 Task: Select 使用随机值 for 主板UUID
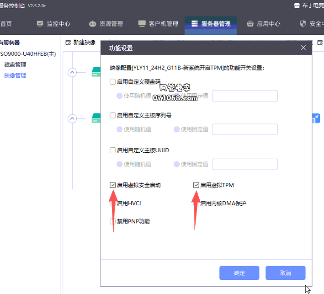click(x=119, y=164)
